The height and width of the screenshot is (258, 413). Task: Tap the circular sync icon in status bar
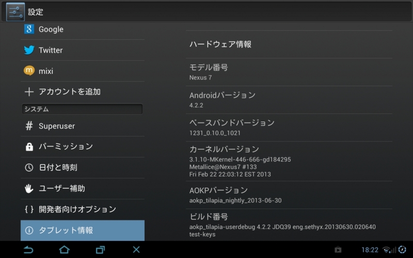coord(402,249)
